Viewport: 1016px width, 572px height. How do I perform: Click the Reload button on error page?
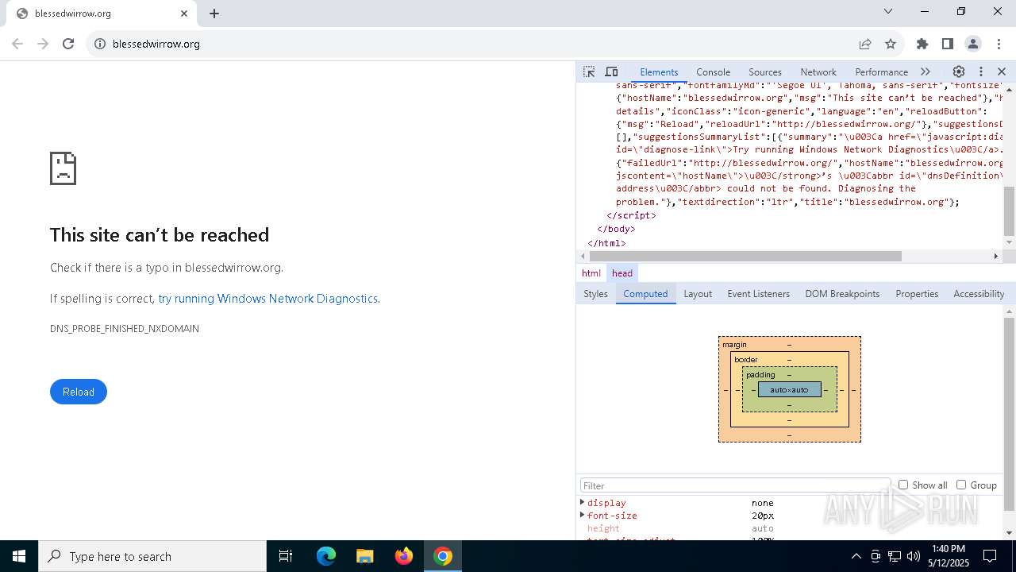pos(79,392)
